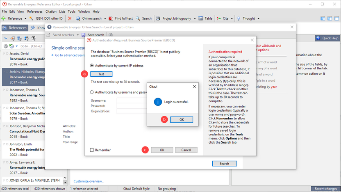The height and width of the screenshot is (192, 341).
Task: Click the Project bibliography printer icon
Action: [158, 18]
